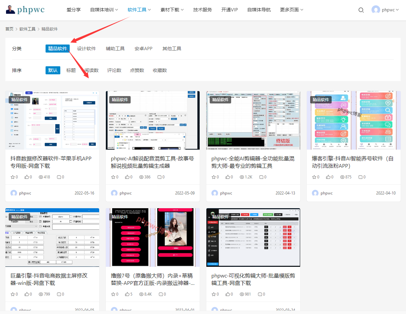
Task: Click the 5 likes thumbs-up on 撸搬7号
Action: [127, 294]
